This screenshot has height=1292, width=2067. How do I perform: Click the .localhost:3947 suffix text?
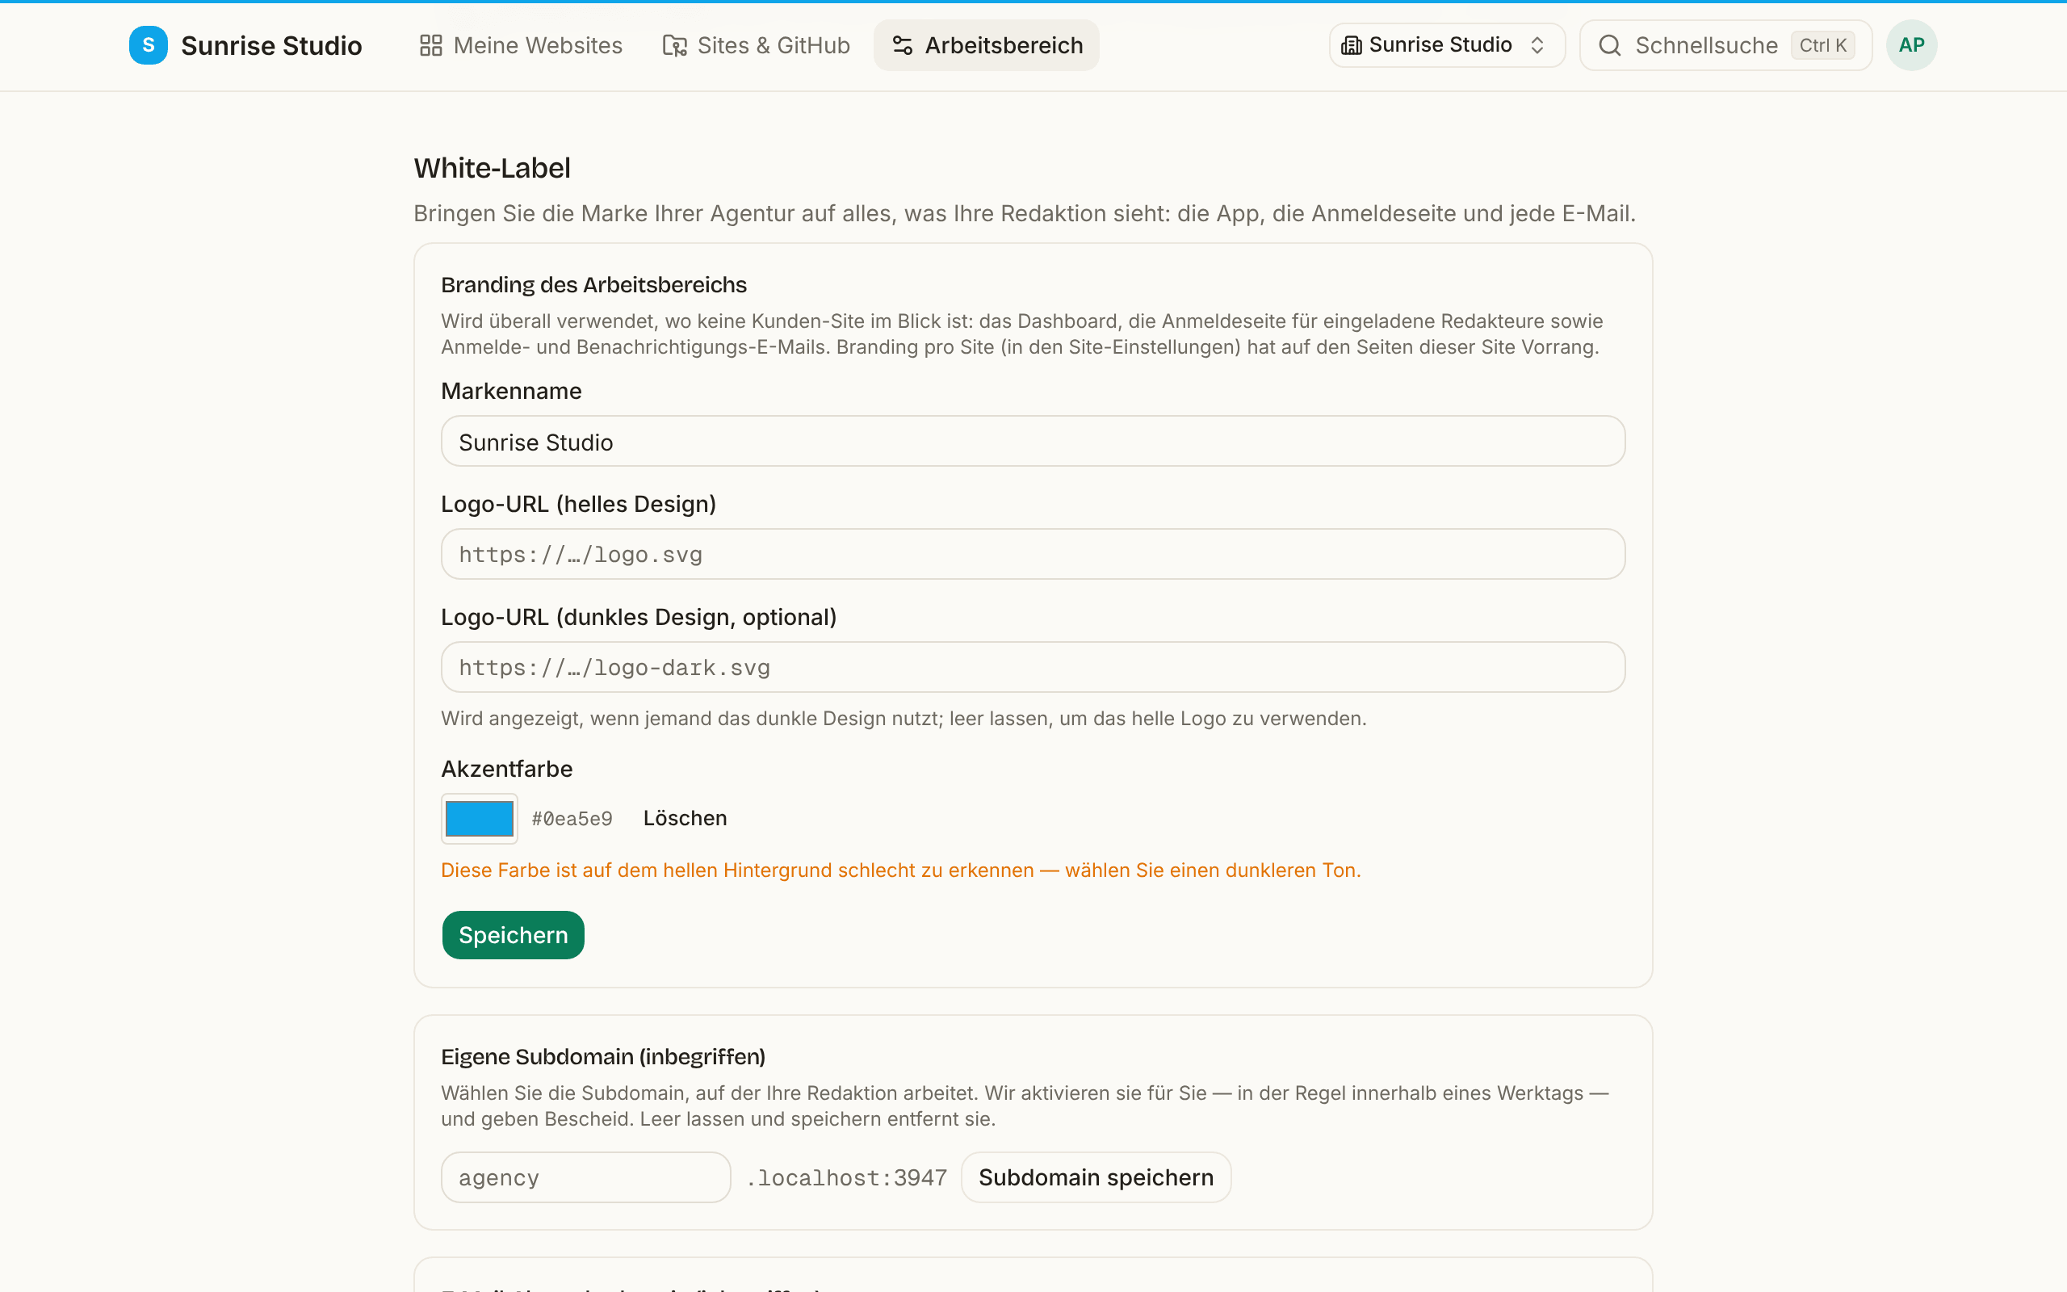846,1177
